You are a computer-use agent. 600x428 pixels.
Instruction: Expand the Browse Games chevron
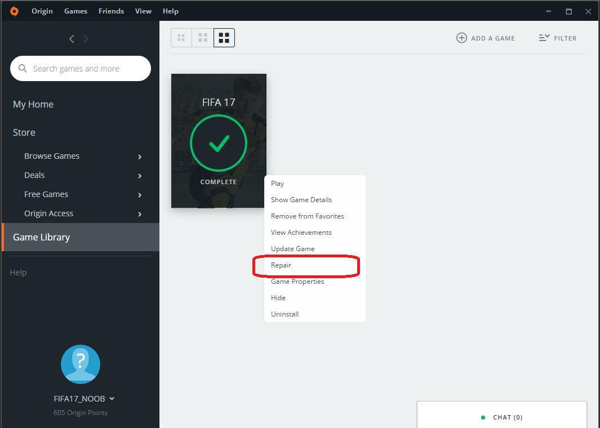coord(140,157)
